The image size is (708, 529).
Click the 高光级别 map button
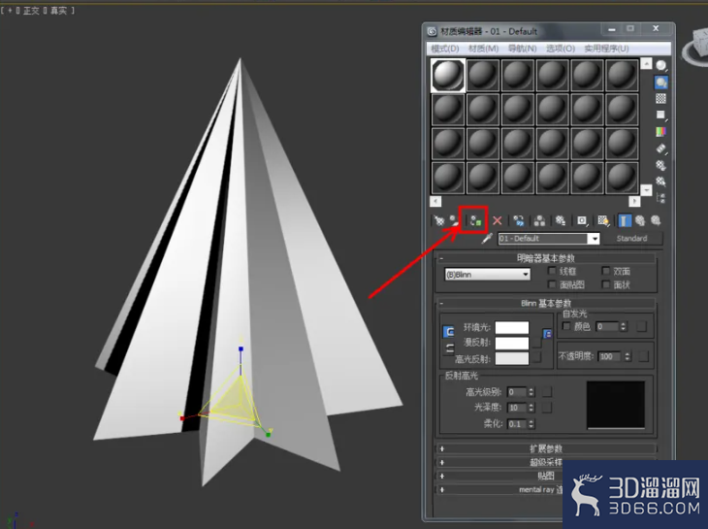tap(547, 392)
